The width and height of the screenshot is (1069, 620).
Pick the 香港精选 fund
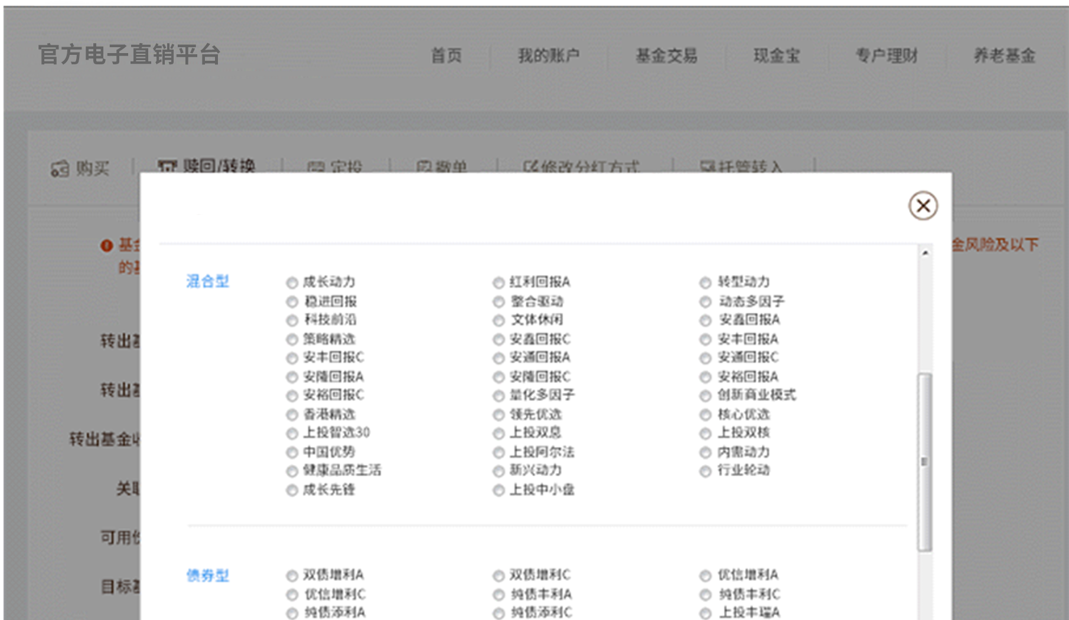[292, 415]
